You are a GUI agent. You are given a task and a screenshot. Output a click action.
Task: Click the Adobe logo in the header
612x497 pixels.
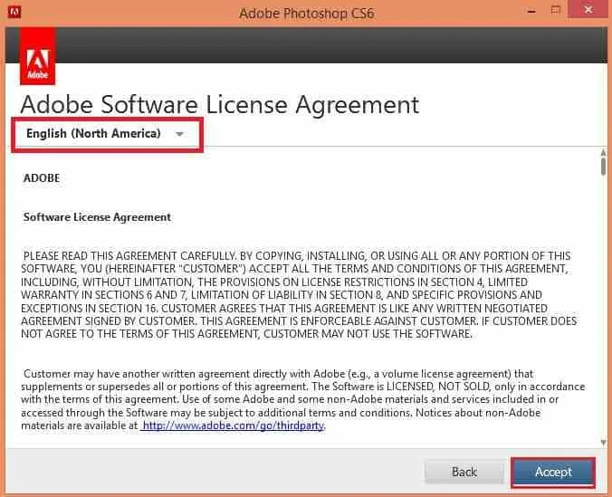click(x=37, y=56)
